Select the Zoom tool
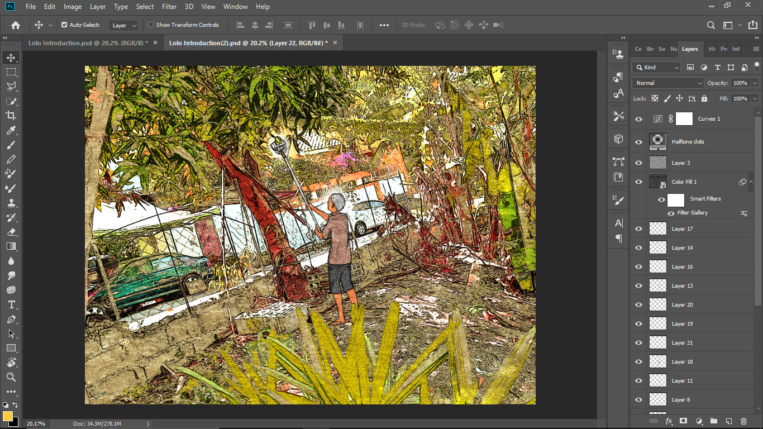 (11, 377)
